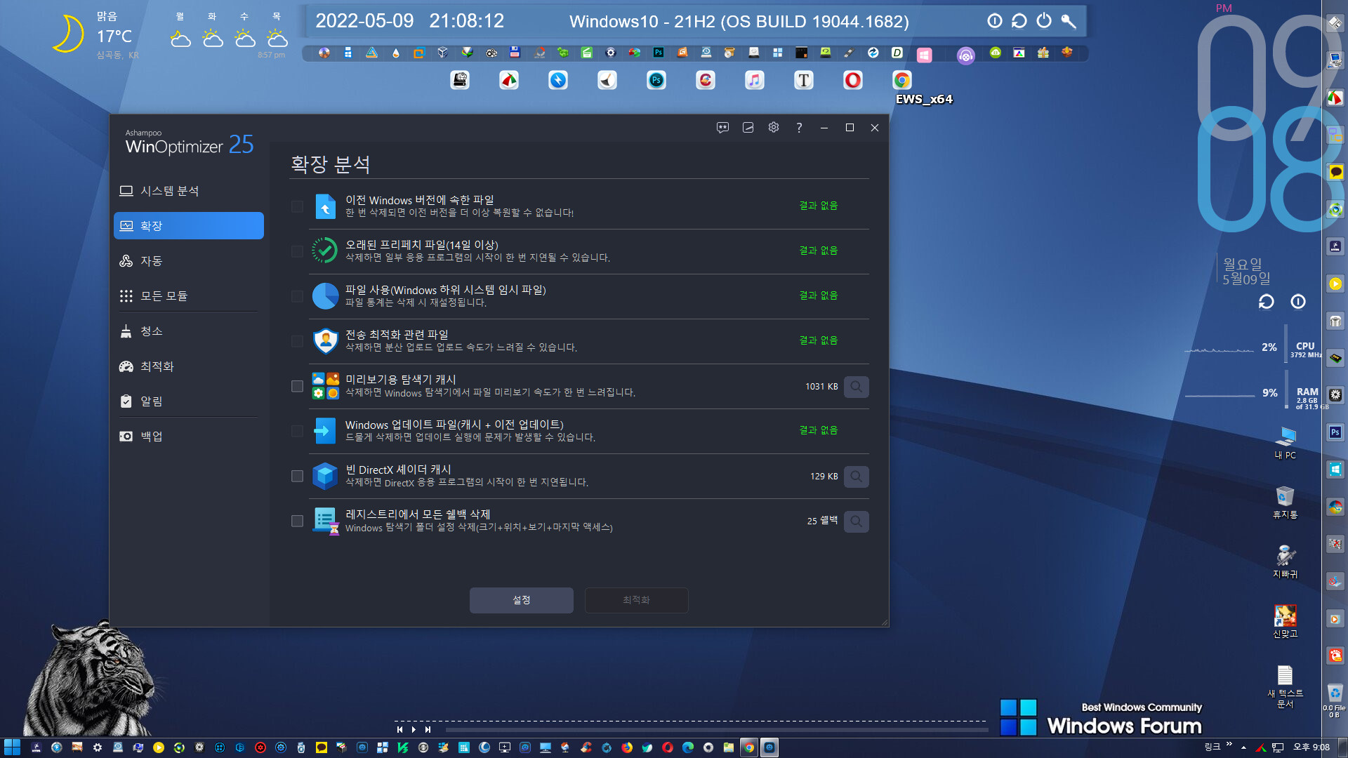
Task: Click the DirectX shader cube icon
Action: pyautogui.click(x=325, y=476)
